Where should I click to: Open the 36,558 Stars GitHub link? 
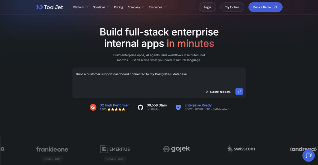(157, 105)
